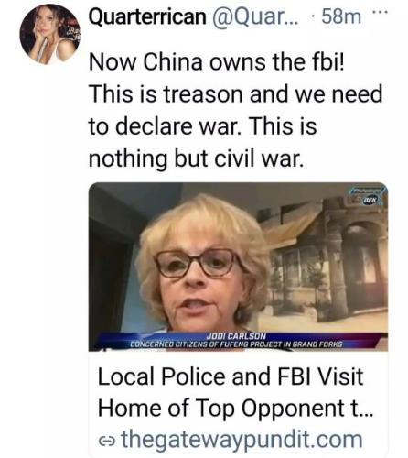Open the thegatewaypundit.com domain link
This screenshot has width=408, height=458.
point(242,440)
